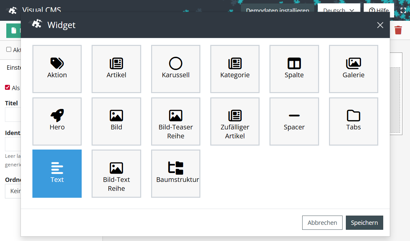Click Abbrechen to cancel
This screenshot has height=241, width=410.
click(x=322, y=223)
